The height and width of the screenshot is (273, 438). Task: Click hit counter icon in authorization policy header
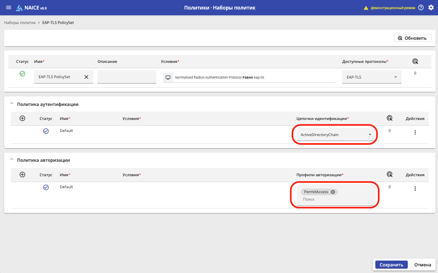(x=389, y=175)
